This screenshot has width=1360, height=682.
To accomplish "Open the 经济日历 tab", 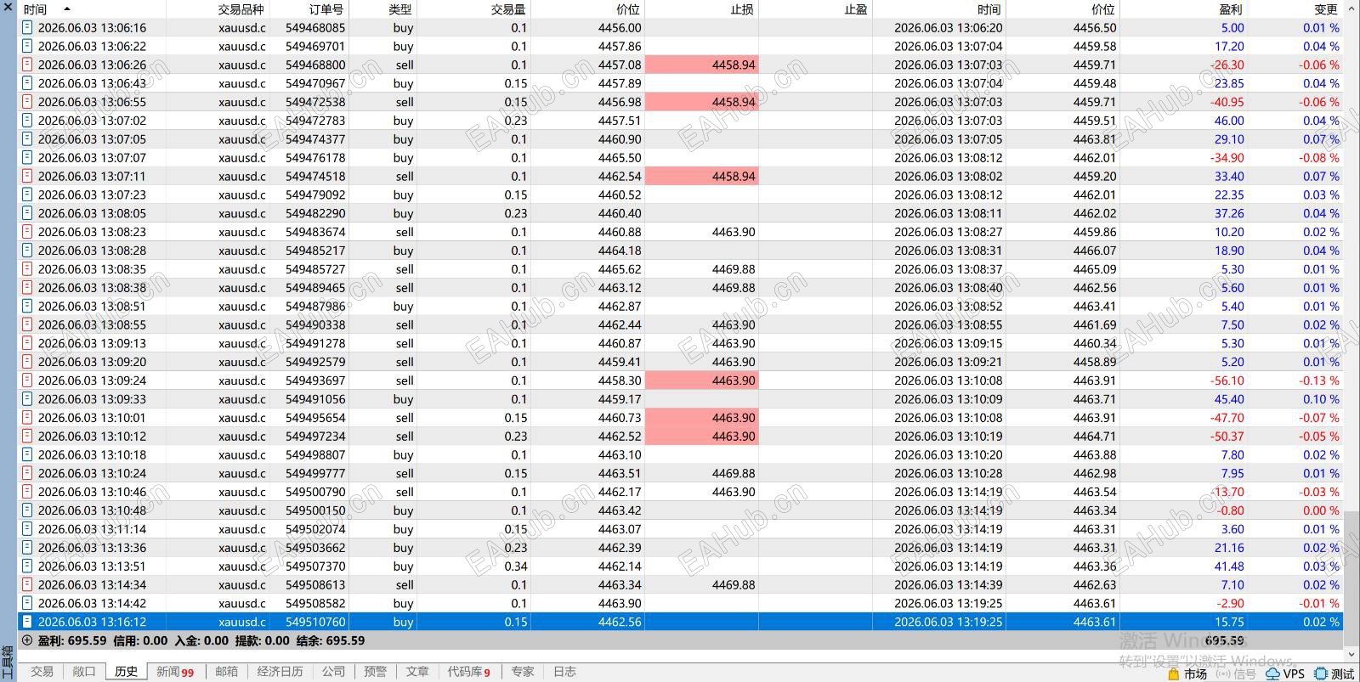I will click(x=280, y=672).
